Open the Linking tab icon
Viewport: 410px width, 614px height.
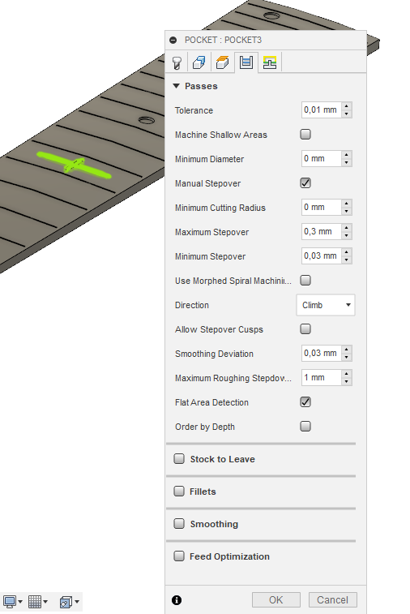coord(270,62)
